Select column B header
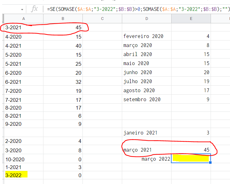This screenshot has width=230, height=184. click(63, 19)
